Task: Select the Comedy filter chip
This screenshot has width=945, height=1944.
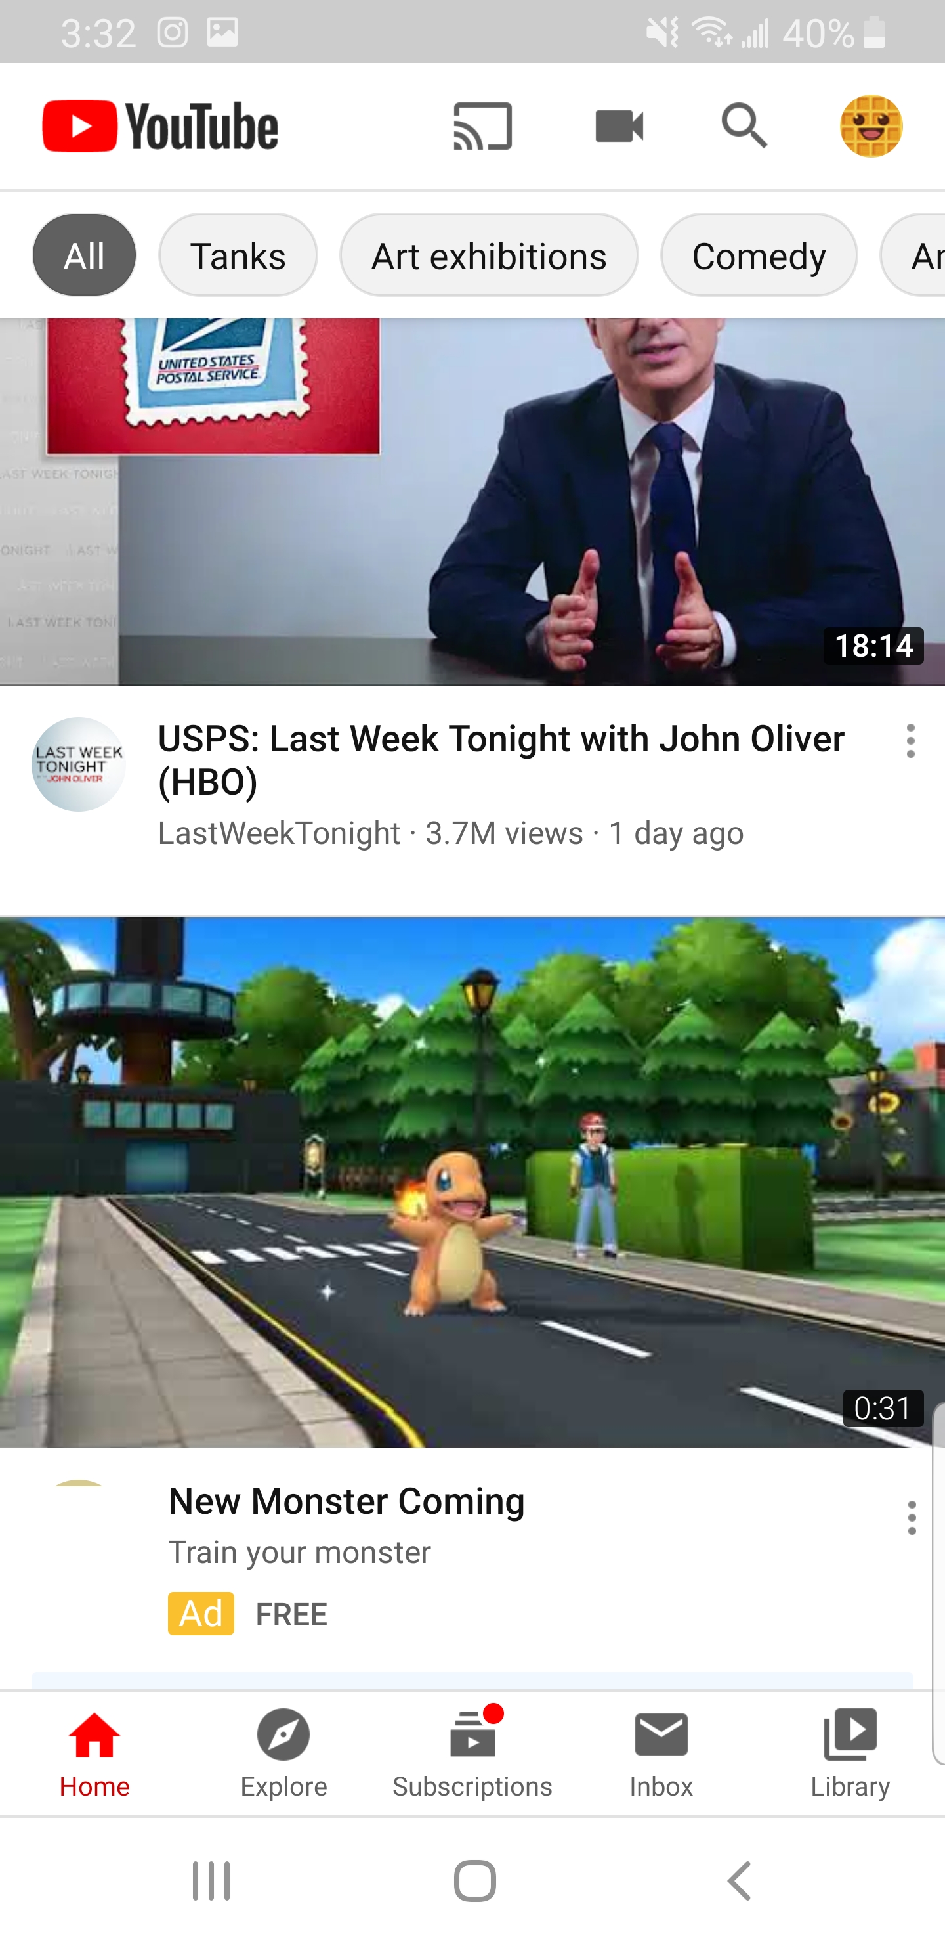Action: tap(759, 256)
